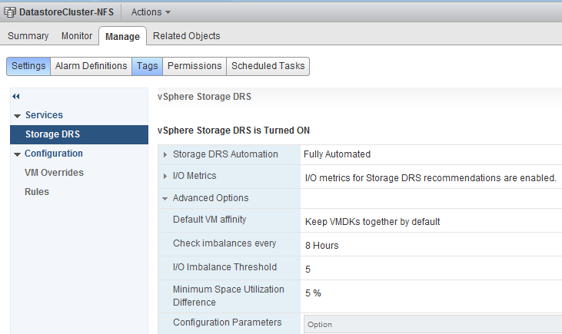Open the Scheduled Tasks sub-tab
Image resolution: width=562 pixels, height=334 pixels.
point(268,66)
